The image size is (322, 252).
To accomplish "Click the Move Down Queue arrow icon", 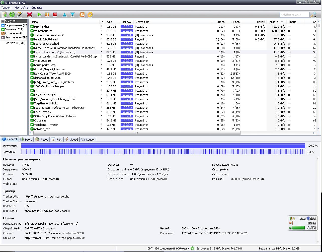I will coord(72,15).
